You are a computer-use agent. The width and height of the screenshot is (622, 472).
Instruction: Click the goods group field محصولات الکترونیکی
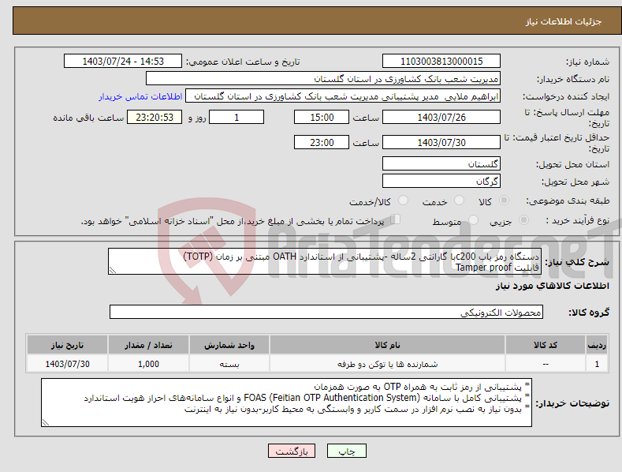click(x=326, y=313)
